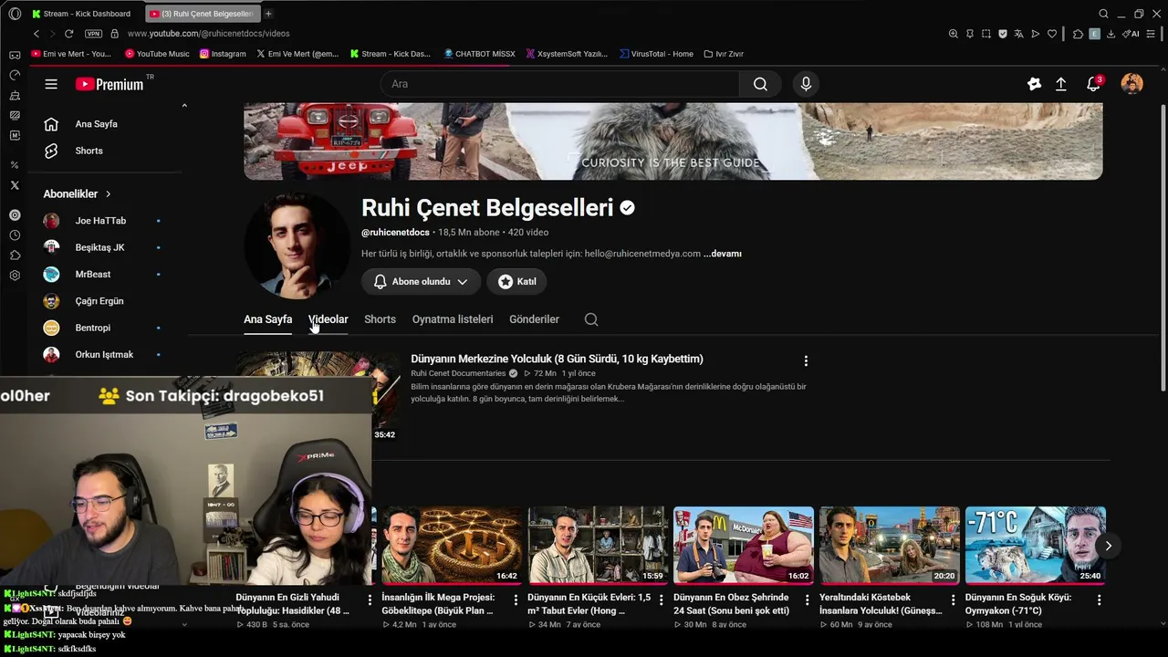Screen dimensions: 1168x657
Task: Open options for İnsanlığın İlk Mega Projesi video
Action: coord(516,600)
